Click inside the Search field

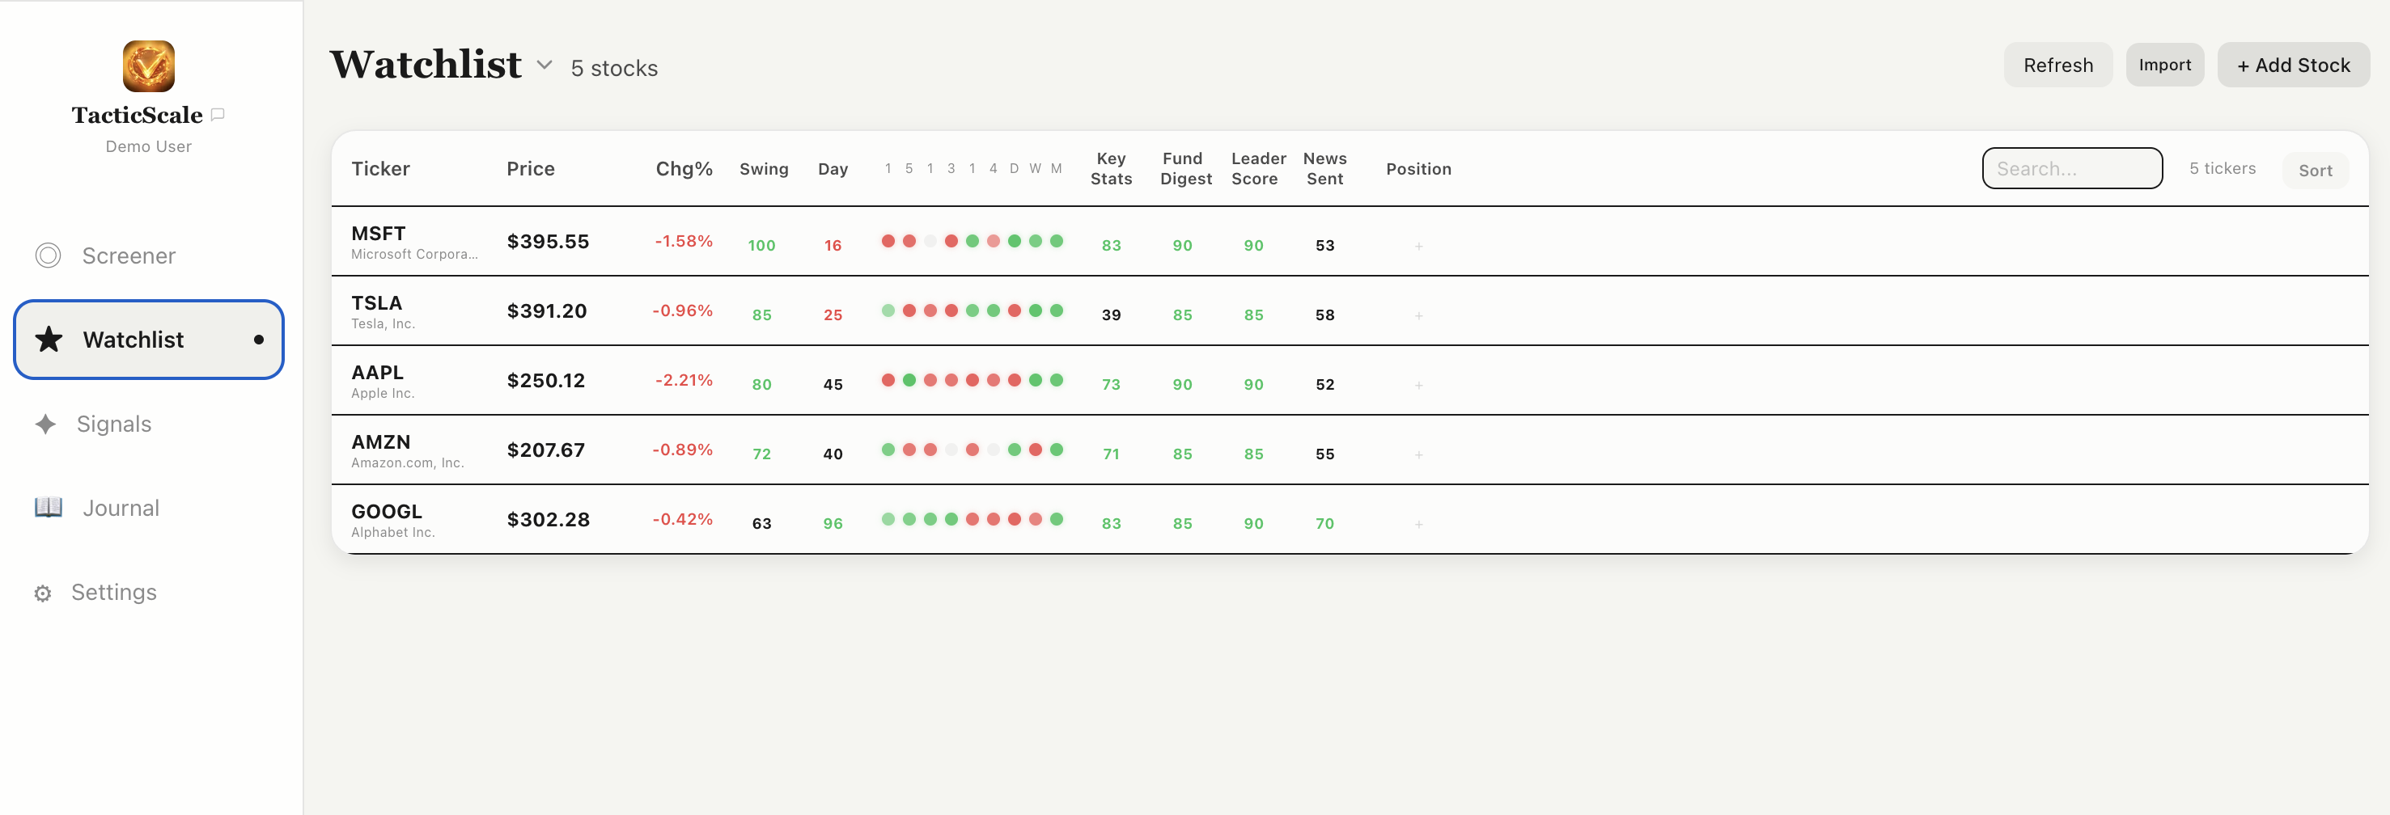point(2073,168)
